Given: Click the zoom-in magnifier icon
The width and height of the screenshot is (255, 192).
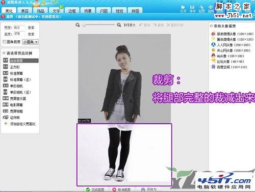Looking at the screenshot, I should (x=119, y=25).
